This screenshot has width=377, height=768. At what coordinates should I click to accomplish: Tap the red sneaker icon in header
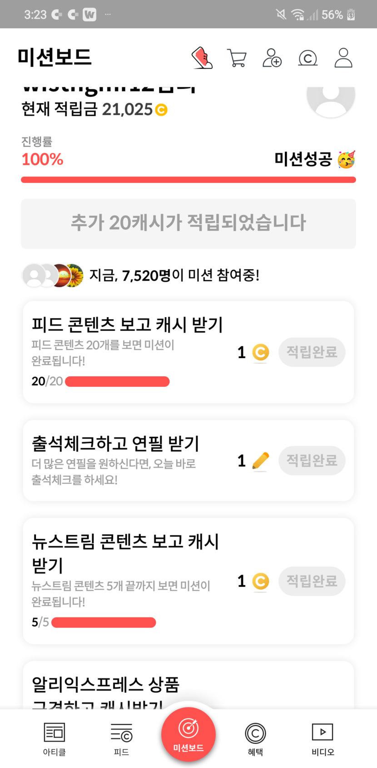[x=202, y=58]
